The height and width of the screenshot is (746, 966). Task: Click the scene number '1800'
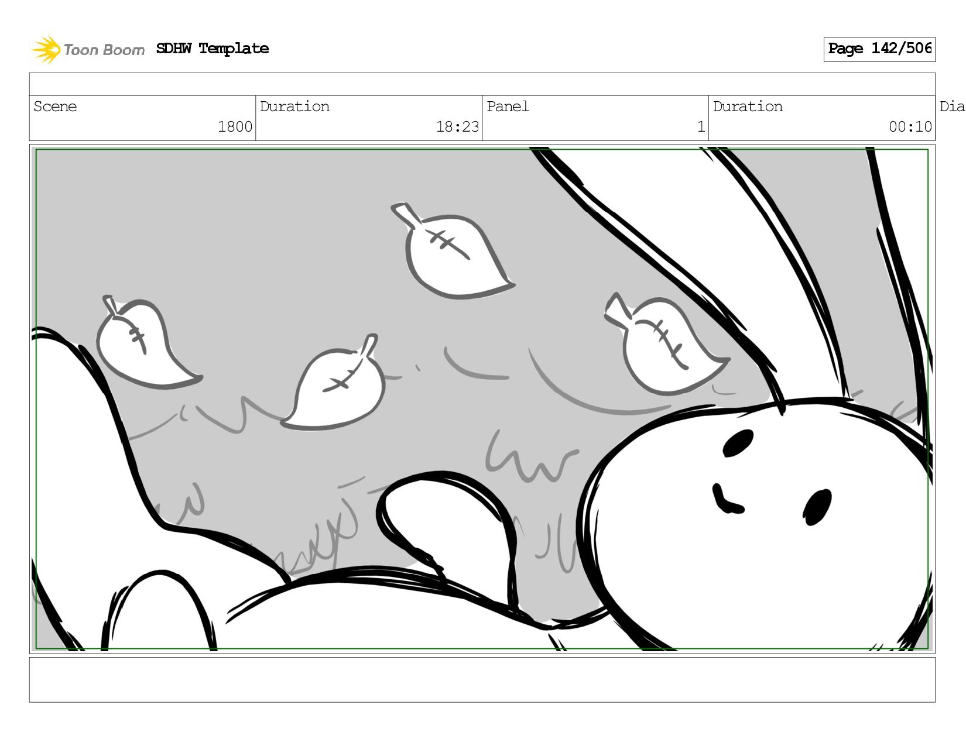pos(235,127)
